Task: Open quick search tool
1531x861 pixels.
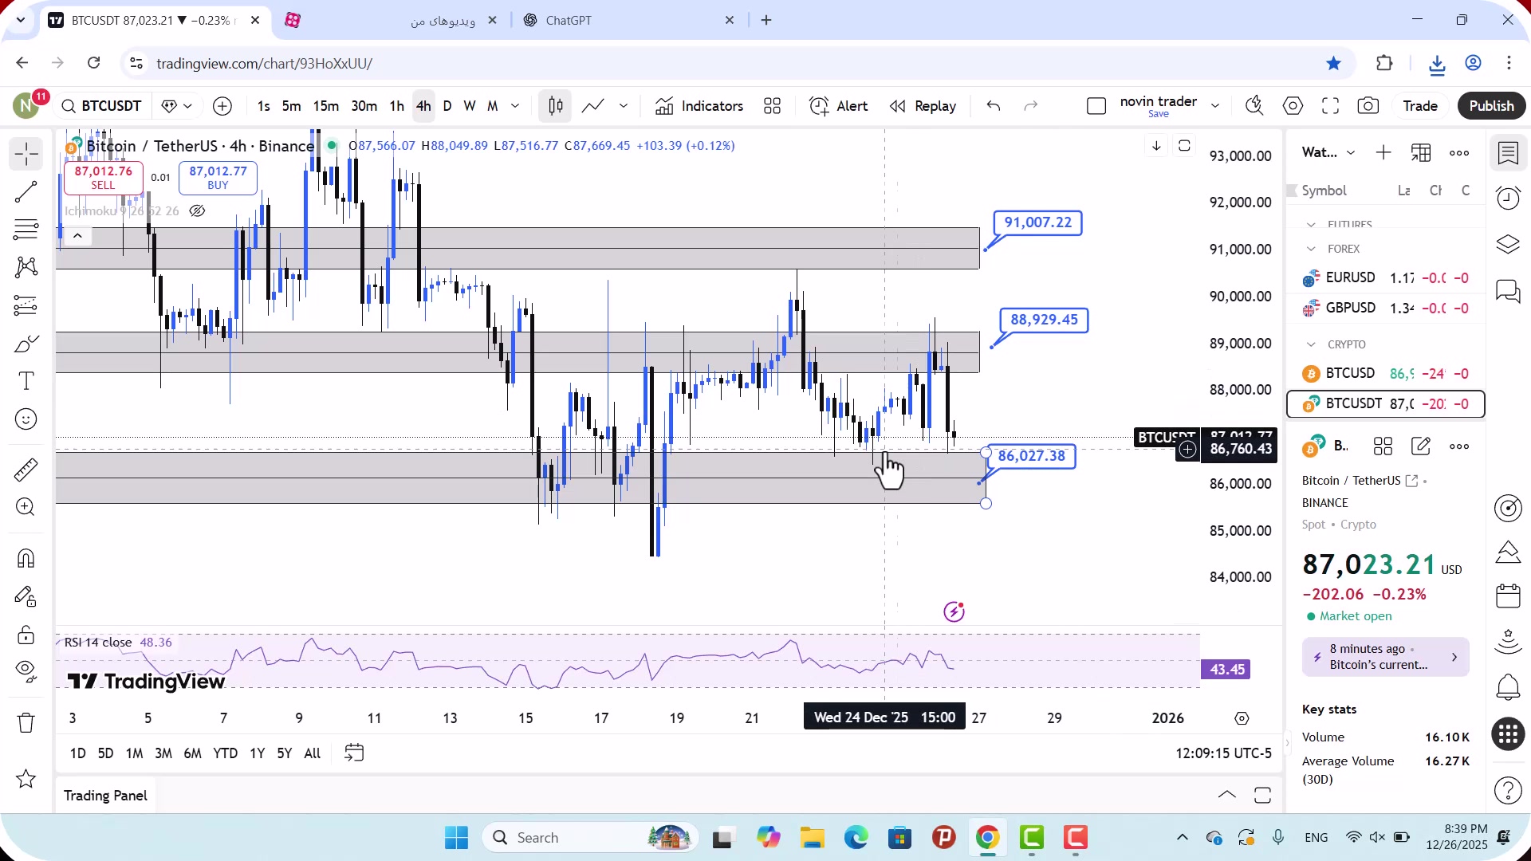Action: point(1254,106)
